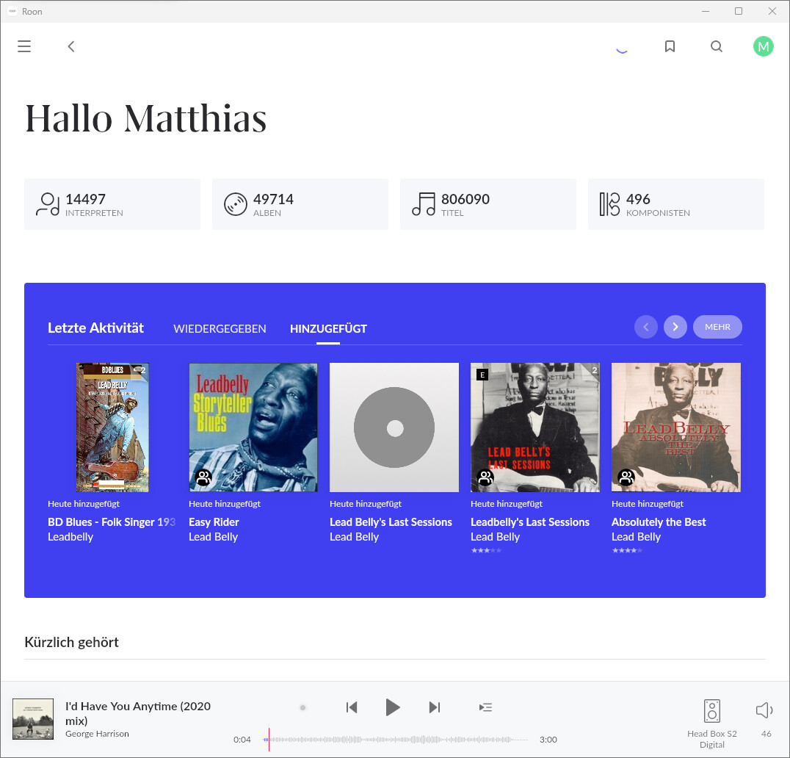790x758 pixels.
Task: Open the Lead Belly artist under Absolutely the Best
Action: point(636,537)
